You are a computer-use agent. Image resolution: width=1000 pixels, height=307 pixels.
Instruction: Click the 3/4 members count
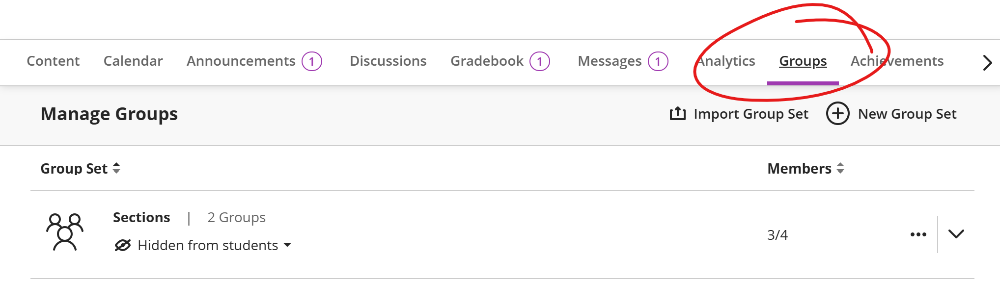click(777, 235)
